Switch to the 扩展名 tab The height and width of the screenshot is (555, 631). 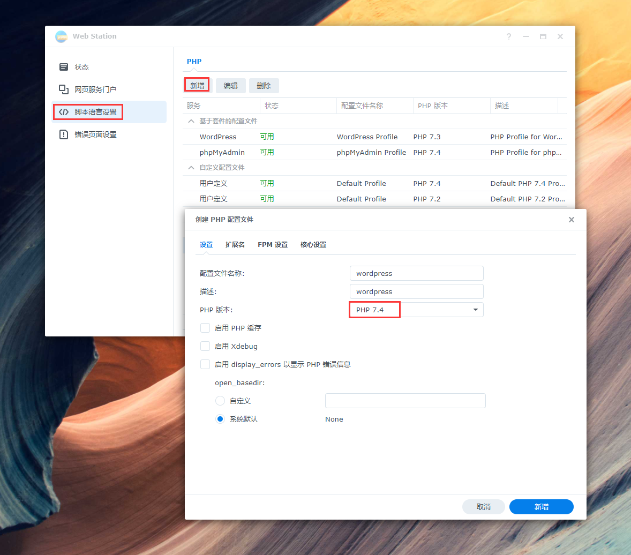point(235,245)
